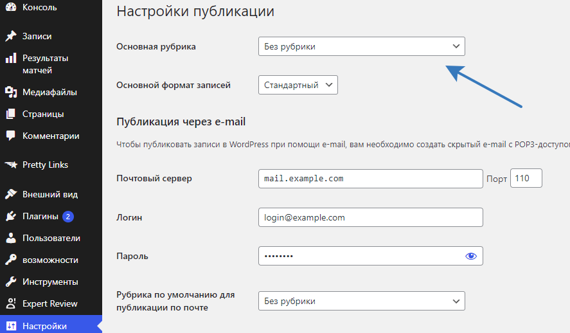Click the Консоль dashboard icon
Viewport: 570px width, 333px height.
point(11,6)
